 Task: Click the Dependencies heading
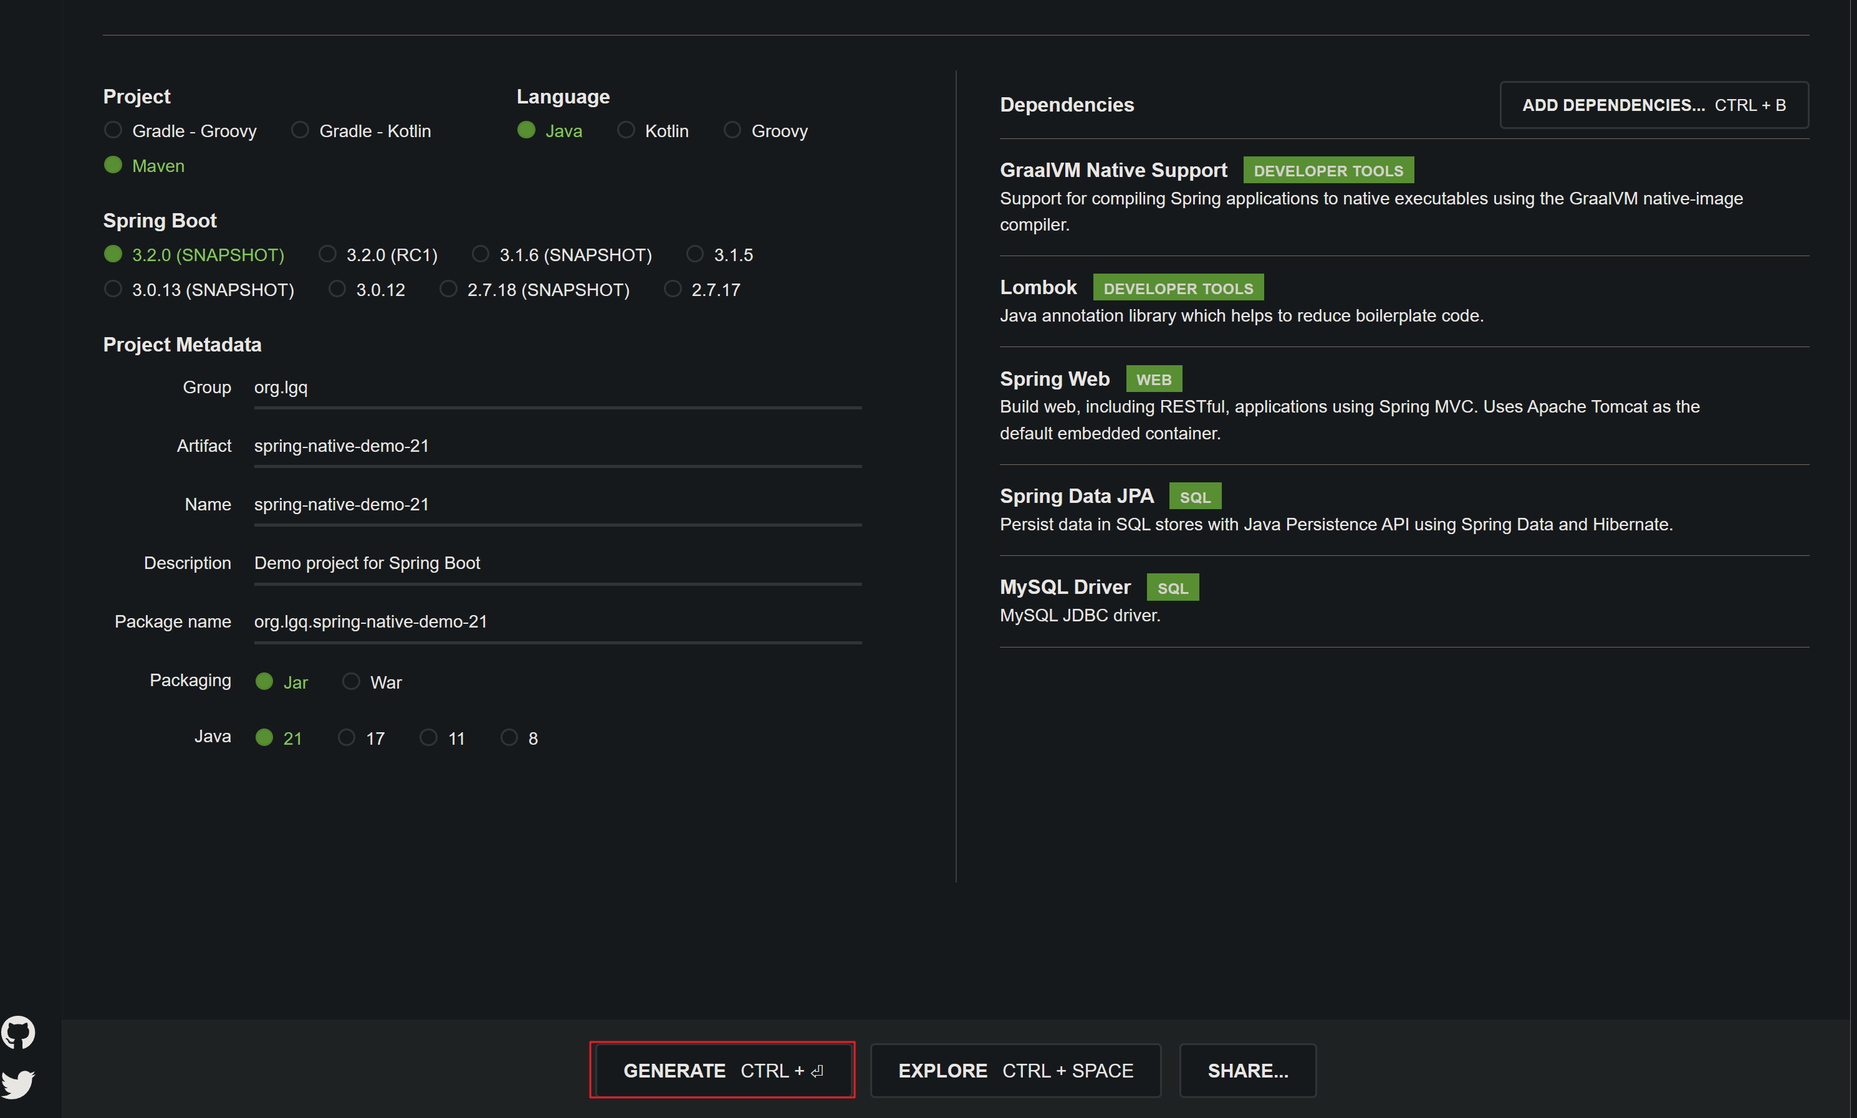point(1067,105)
